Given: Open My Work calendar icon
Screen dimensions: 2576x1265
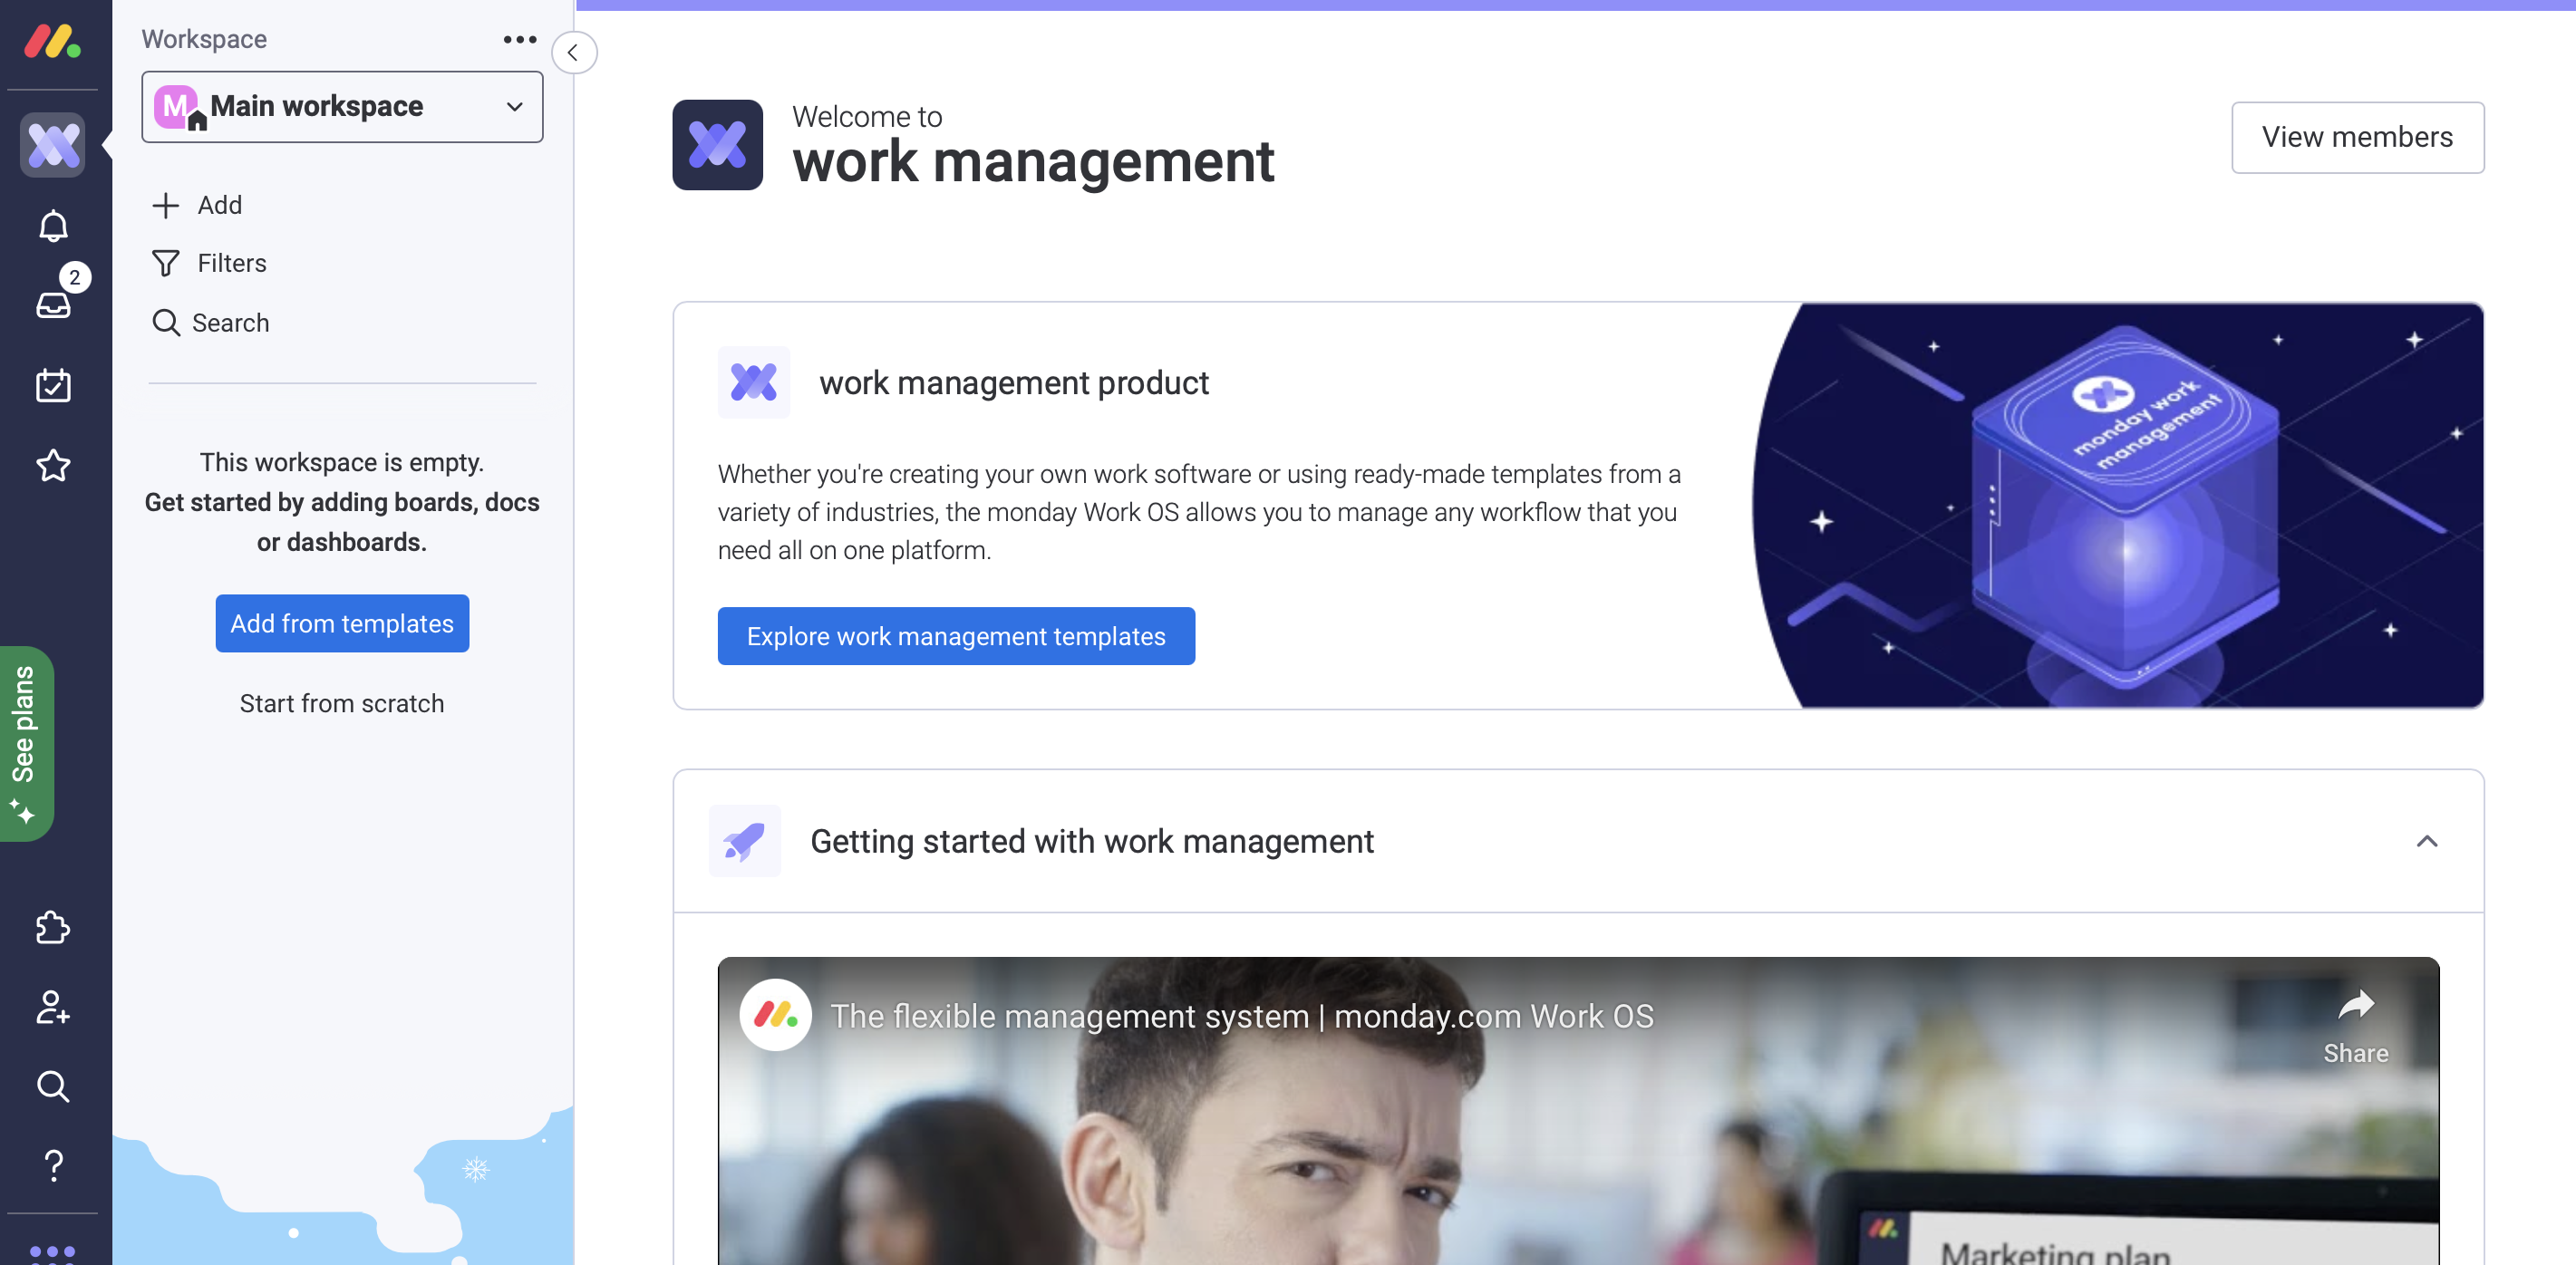Looking at the screenshot, I should pyautogui.click(x=53, y=385).
